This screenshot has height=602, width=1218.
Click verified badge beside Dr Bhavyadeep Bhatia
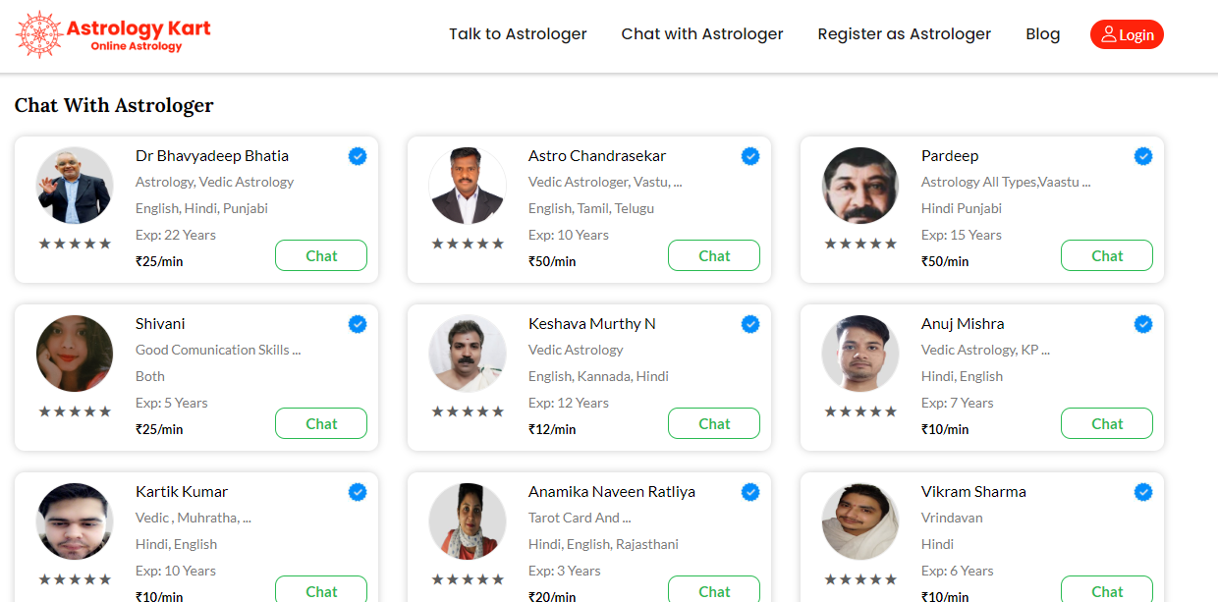point(358,156)
